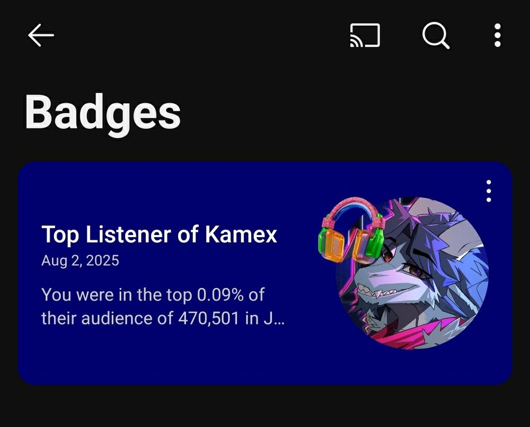530x427 pixels.
Task: Open the badge card's three-dot options menu
Action: click(x=489, y=191)
